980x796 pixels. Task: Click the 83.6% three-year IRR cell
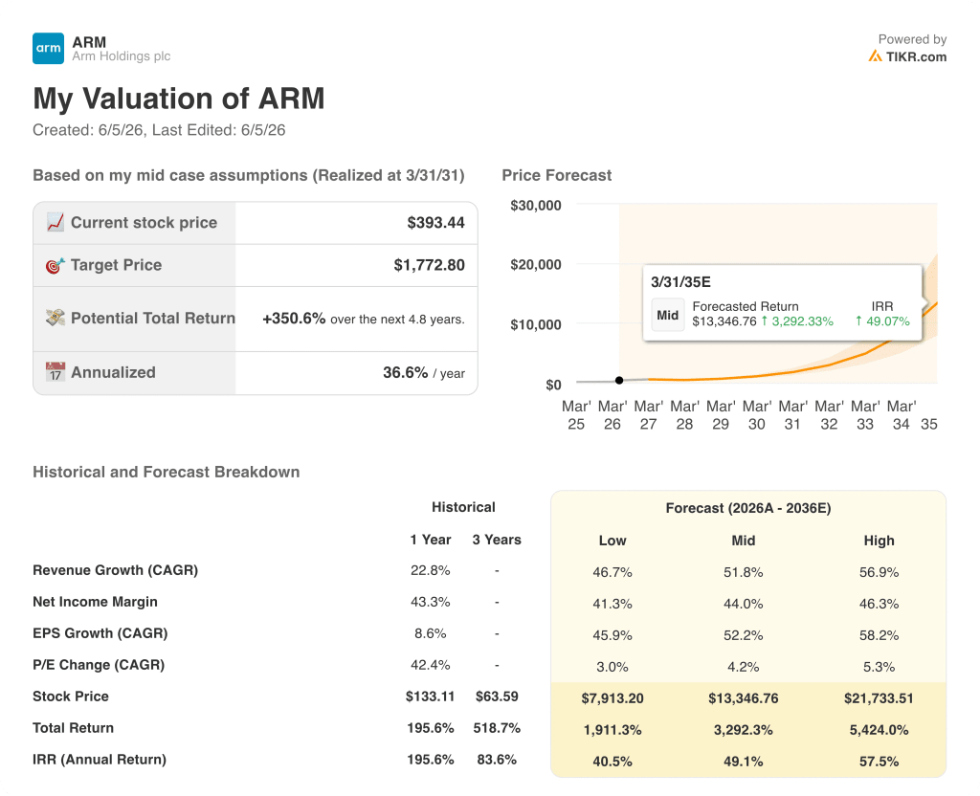[497, 759]
